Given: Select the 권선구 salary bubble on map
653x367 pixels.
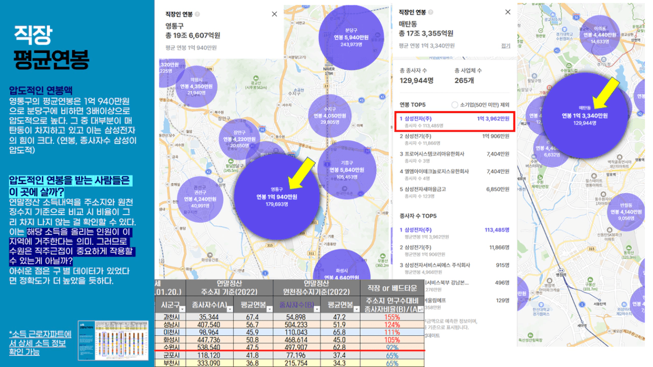Looking at the screenshot, I should 199,198.
